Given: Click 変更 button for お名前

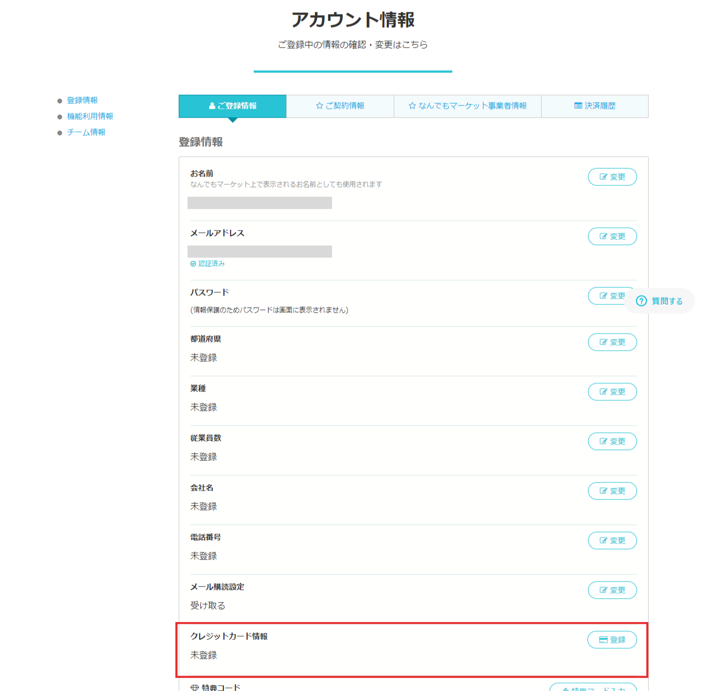Looking at the screenshot, I should pos(612,177).
